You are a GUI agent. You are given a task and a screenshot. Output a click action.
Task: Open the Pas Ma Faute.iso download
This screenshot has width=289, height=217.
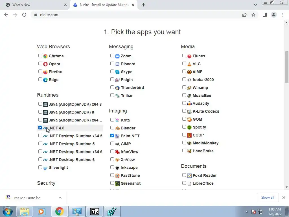27,198
